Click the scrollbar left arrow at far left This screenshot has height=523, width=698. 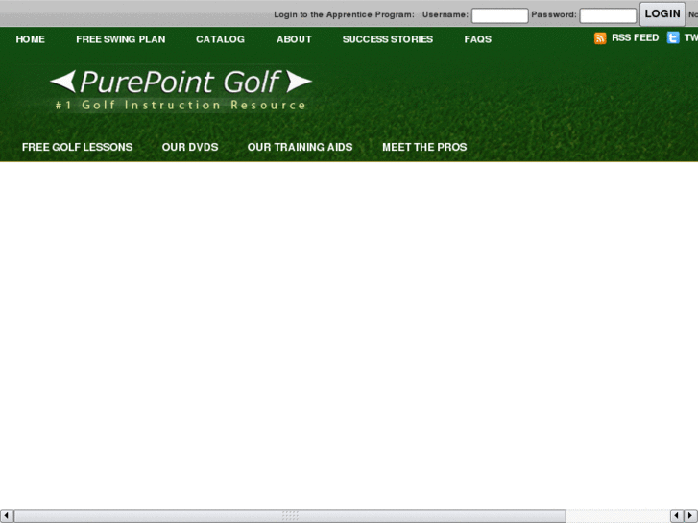[6, 516]
